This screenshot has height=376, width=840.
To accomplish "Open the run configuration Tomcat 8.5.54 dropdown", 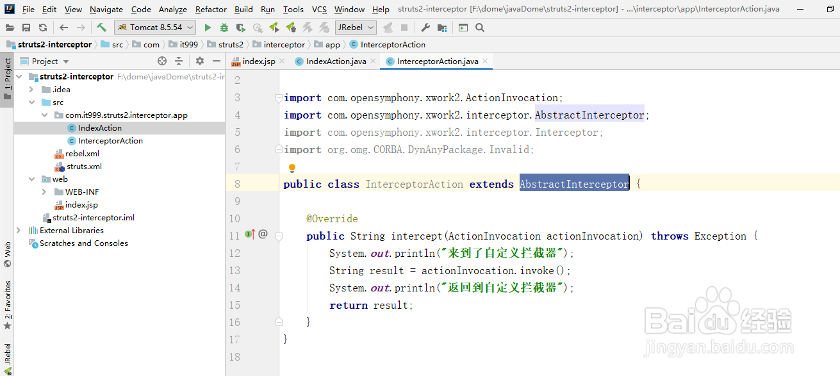I will pyautogui.click(x=155, y=28).
